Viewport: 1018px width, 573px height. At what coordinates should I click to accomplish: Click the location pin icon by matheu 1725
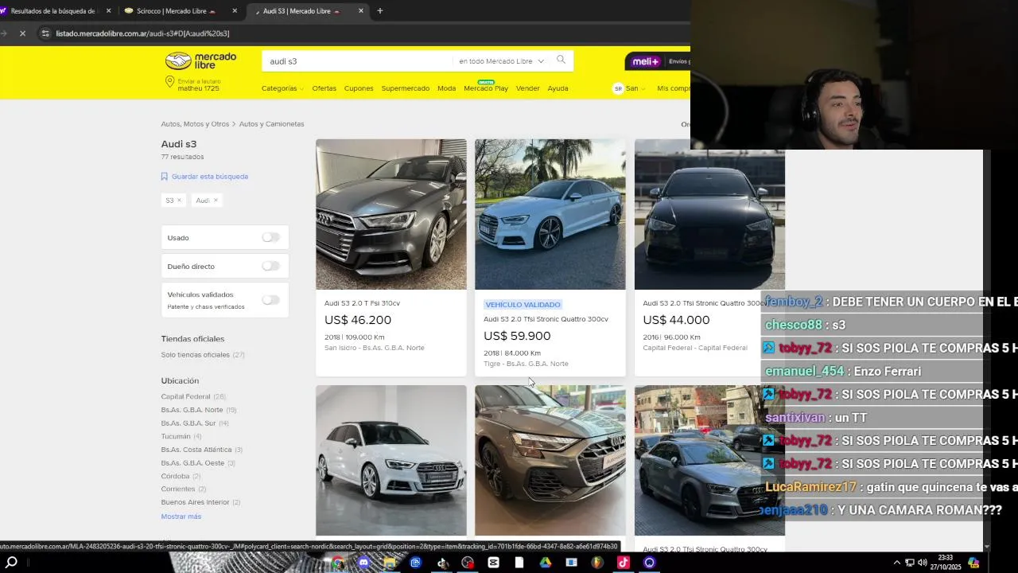coord(169,82)
